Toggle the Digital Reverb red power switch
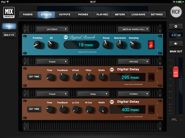Image resolution: width=185 pixels, height=138 pixels. pos(151,45)
